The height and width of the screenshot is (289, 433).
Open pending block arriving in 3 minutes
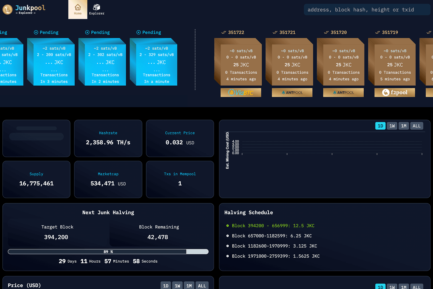click(51, 62)
